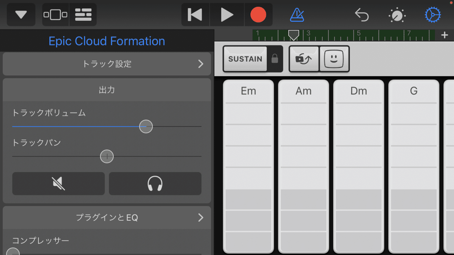Open the song settings gear icon
Screen dimensions: 454x255
coord(432,15)
